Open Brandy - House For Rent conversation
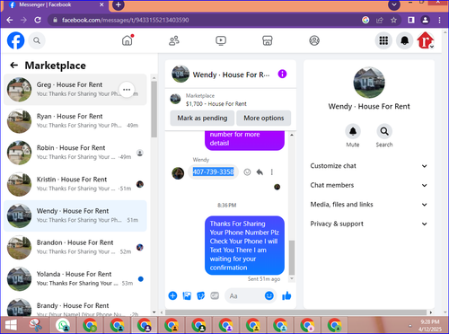The width and height of the screenshot is (449, 334). click(75, 307)
